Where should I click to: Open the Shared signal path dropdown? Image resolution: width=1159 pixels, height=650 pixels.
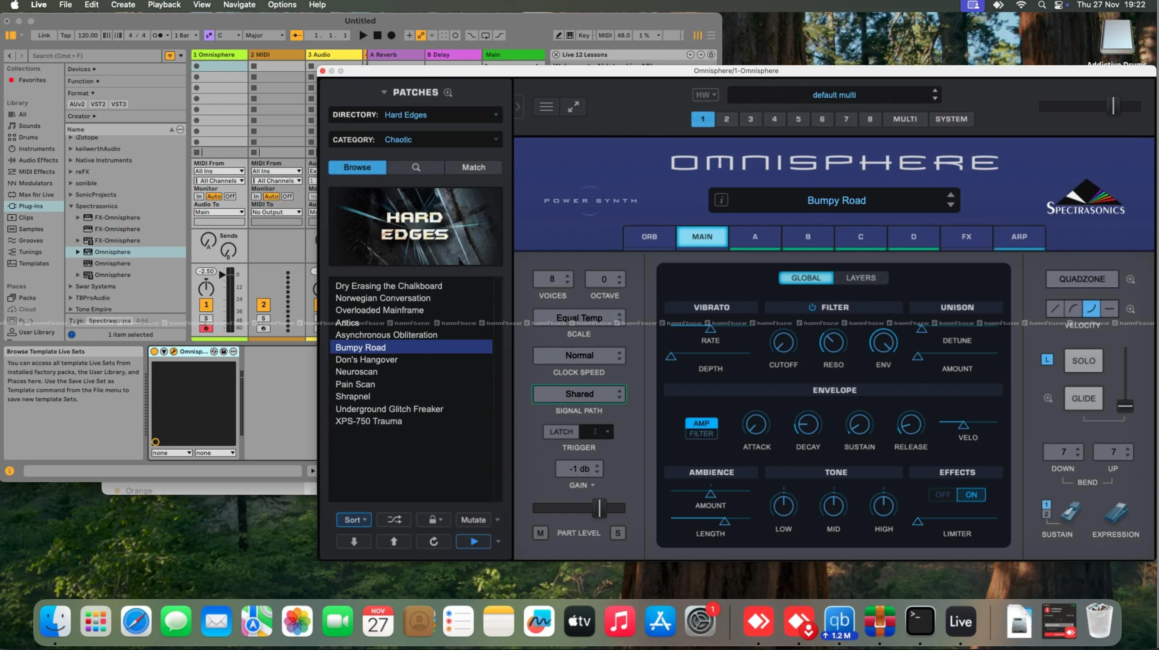[579, 394]
